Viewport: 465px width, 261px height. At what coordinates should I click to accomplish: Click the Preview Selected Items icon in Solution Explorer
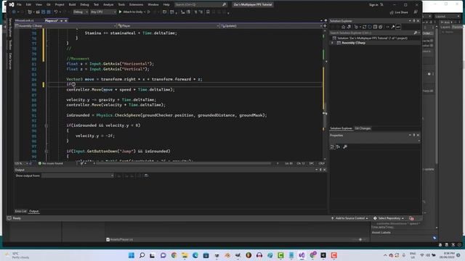click(398, 27)
